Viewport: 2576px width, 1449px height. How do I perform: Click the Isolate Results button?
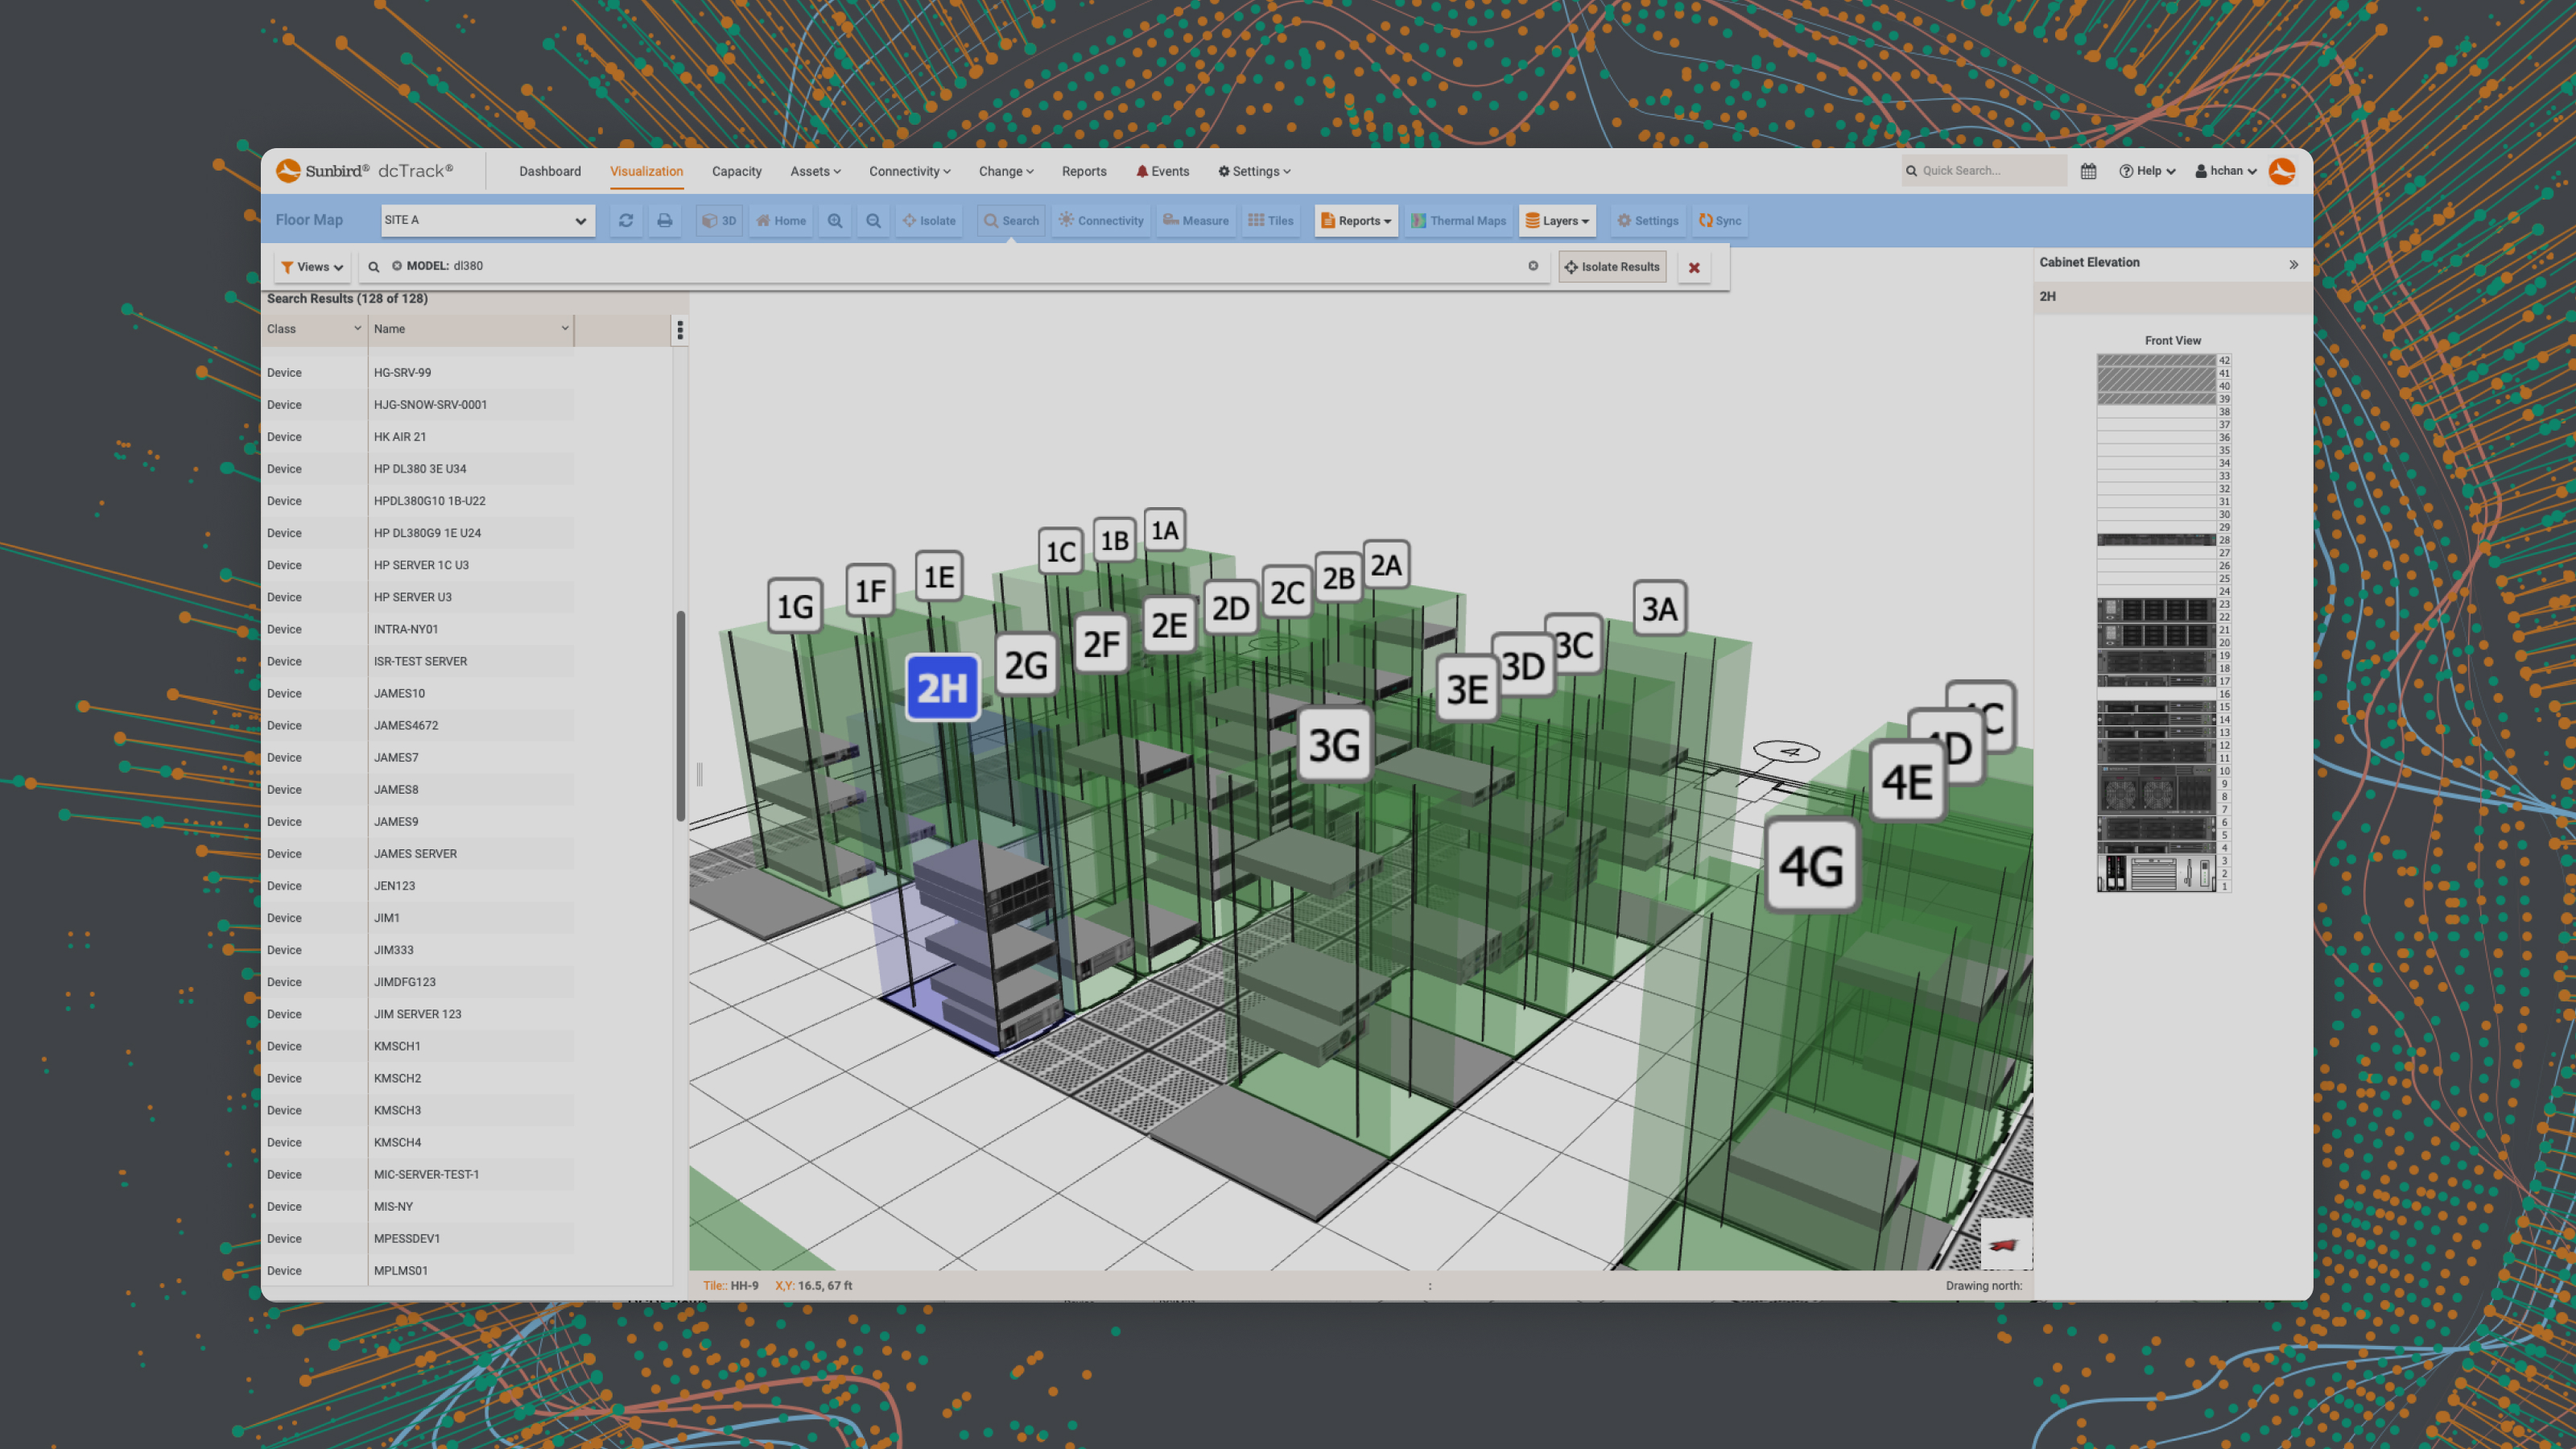1612,267
